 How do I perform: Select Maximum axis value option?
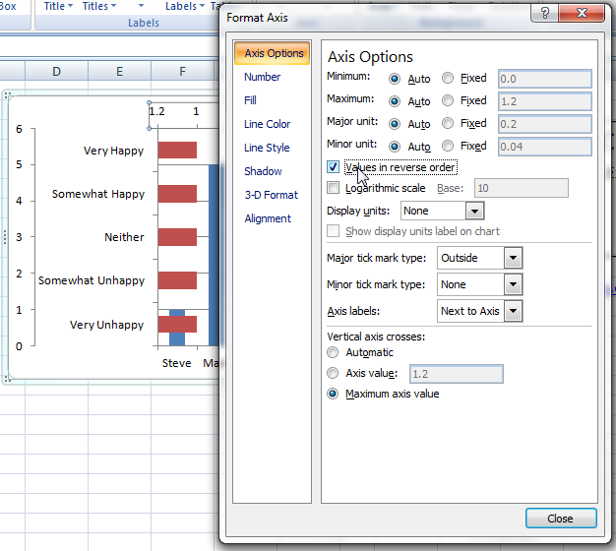click(333, 394)
